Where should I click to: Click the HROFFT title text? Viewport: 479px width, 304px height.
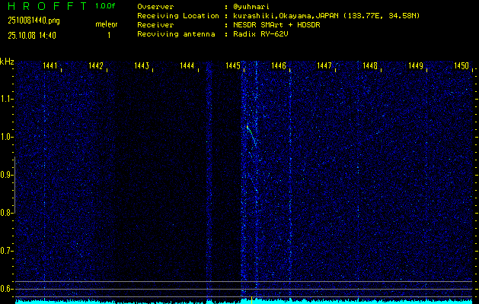click(47, 6)
